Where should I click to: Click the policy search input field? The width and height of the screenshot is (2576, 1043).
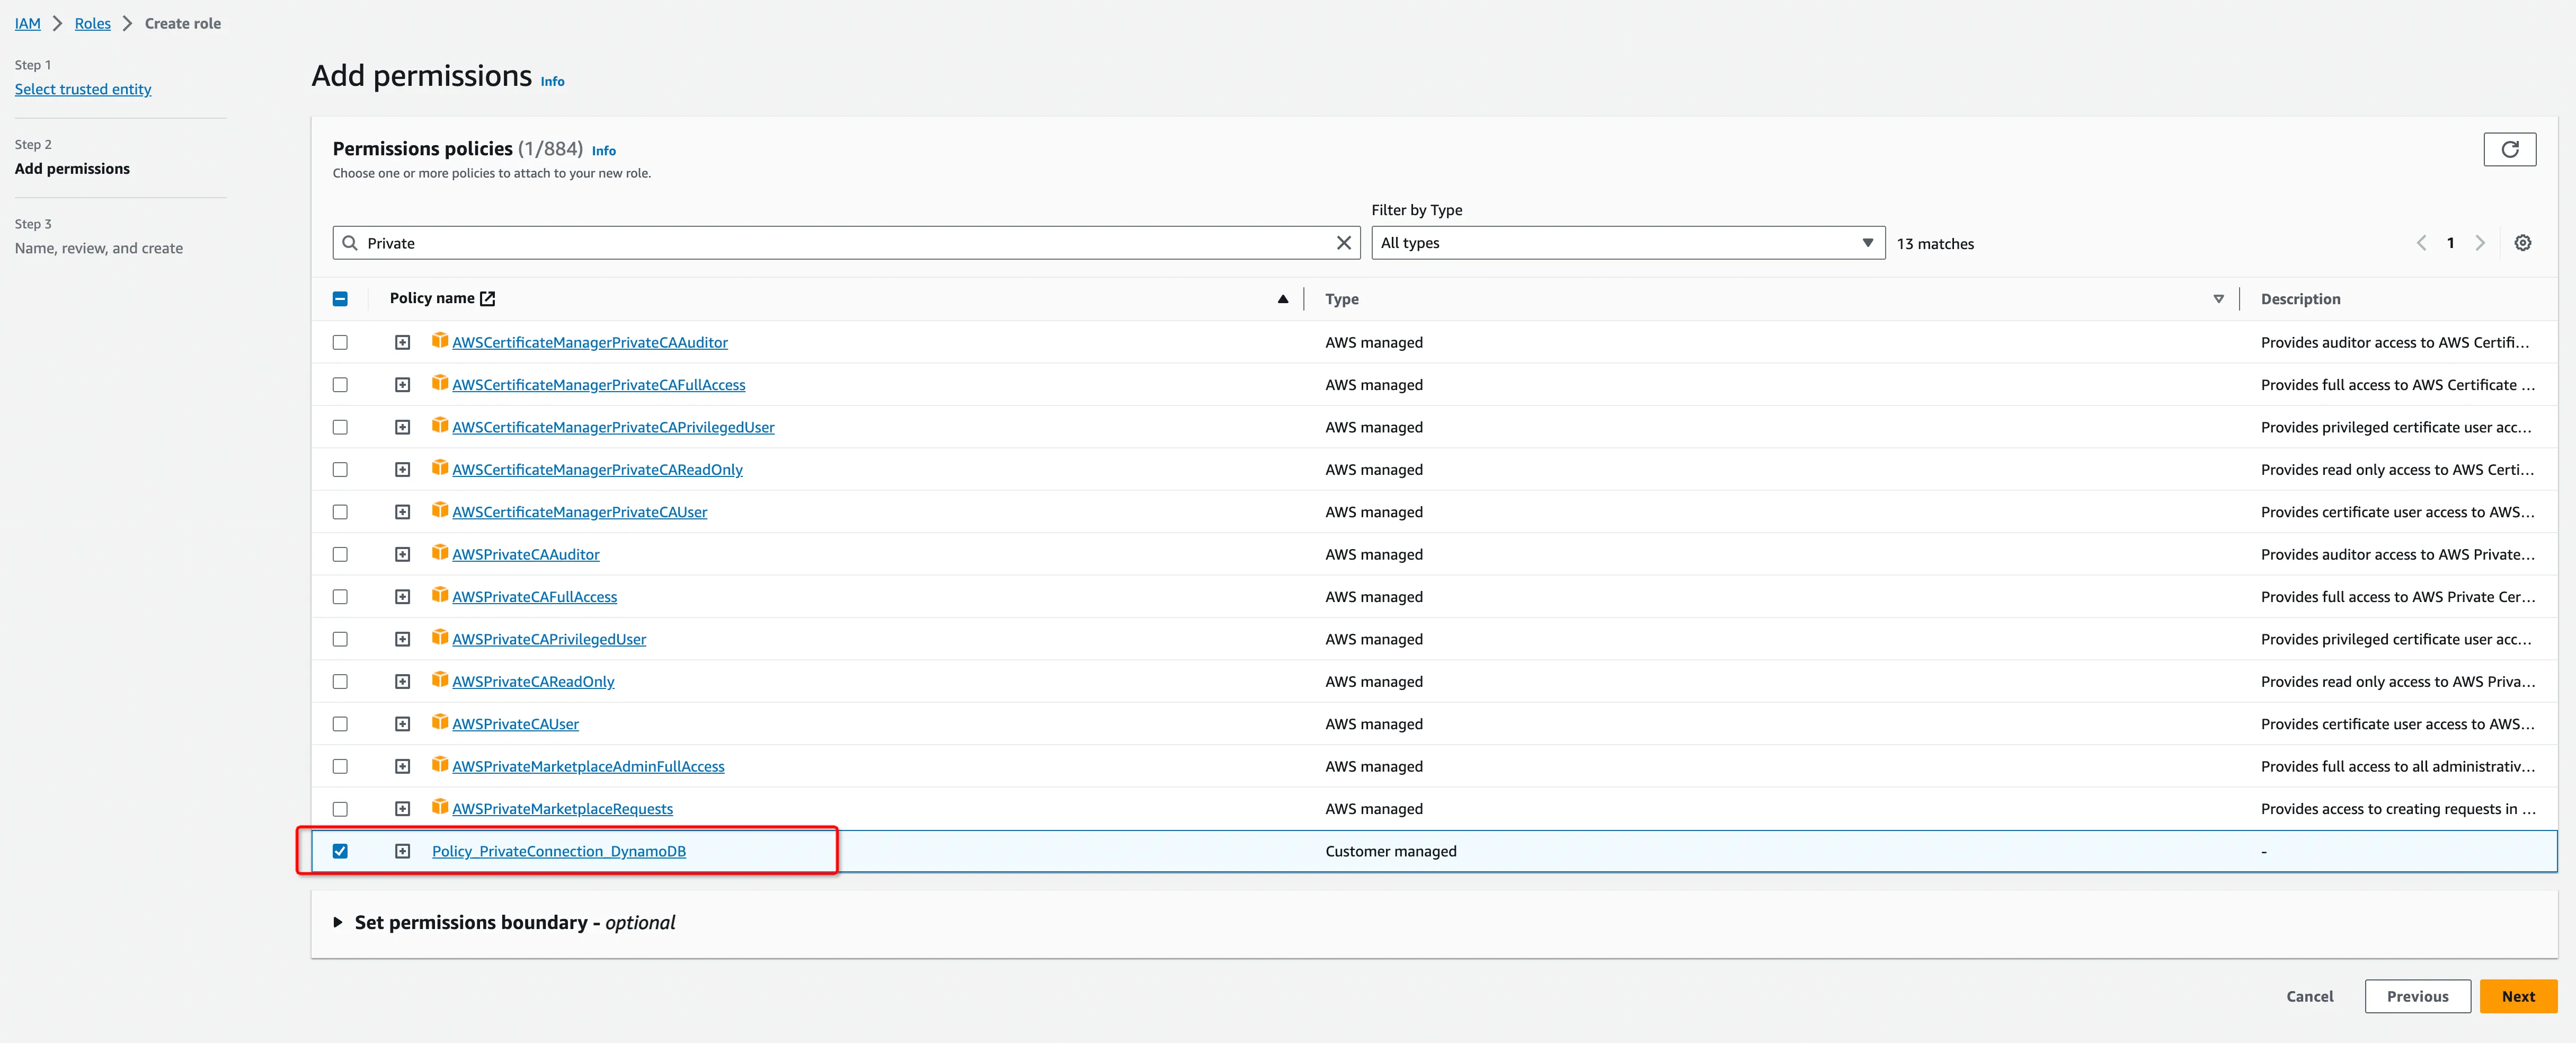click(x=846, y=243)
